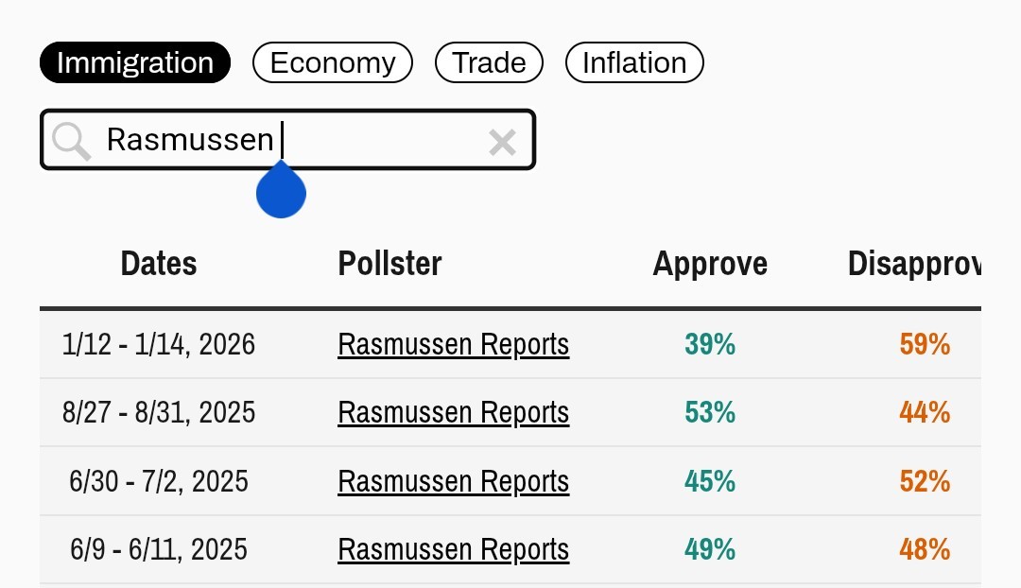Open Rasmussen Reports link for 8/27 - 8/31, 2025
This screenshot has height=588, width=1021.
(x=454, y=412)
